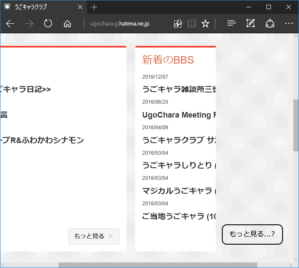Open うごキャラしりとり BBS thread
299x268 pixels.
click(179, 165)
